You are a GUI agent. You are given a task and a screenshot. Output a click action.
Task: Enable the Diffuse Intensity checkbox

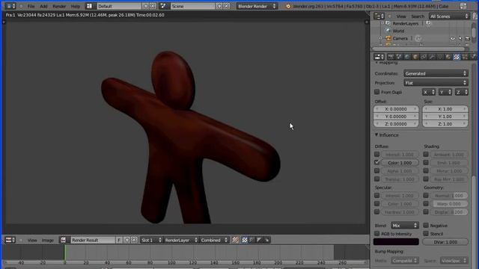377,155
